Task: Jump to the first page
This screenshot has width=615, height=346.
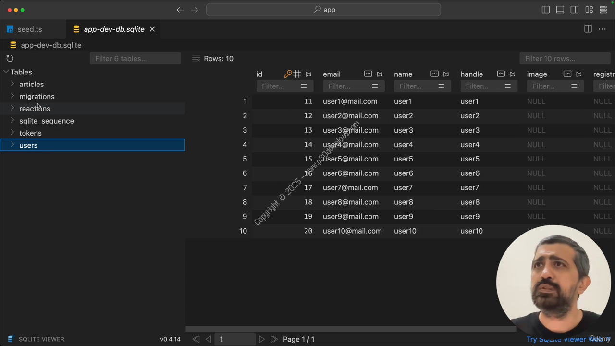Action: click(x=196, y=339)
